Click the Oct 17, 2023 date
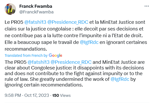Screen dimensions: 154x103 [x=37, y=95]
